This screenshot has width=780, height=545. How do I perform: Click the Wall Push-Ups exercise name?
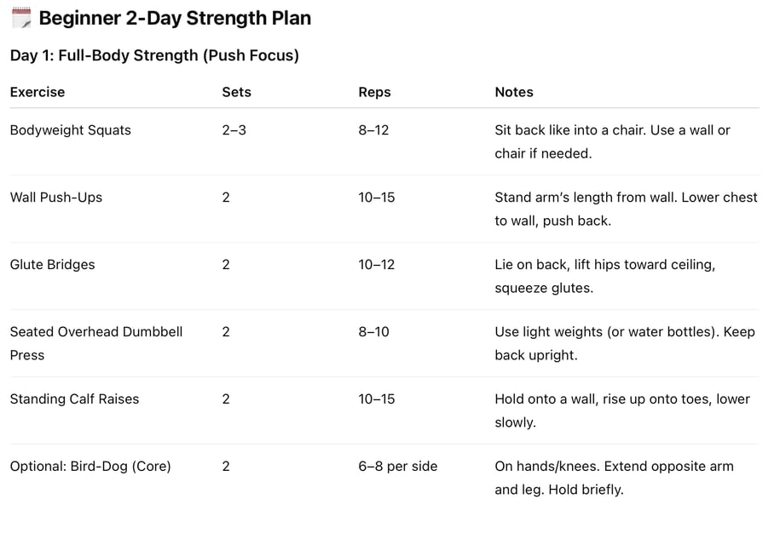tap(56, 198)
